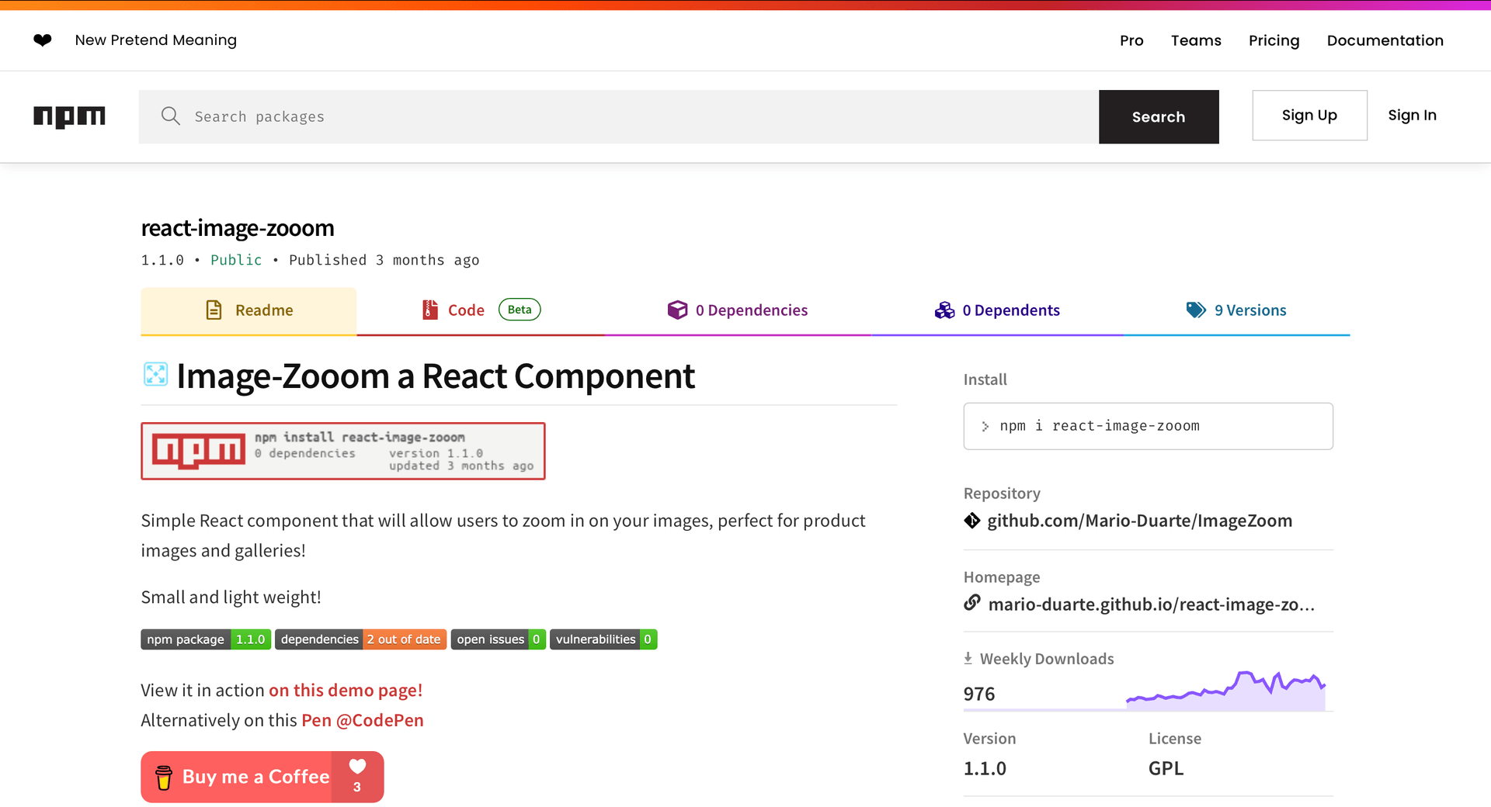
Task: Click the open issues 0 badge
Action: click(498, 639)
